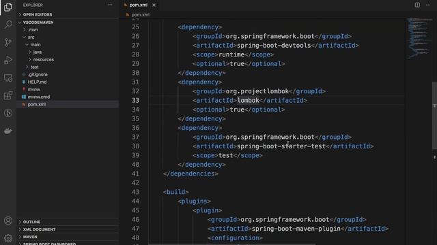The image size is (437, 245).
Task: Click 'true' optional value on line 29
Action: pos(237,64)
